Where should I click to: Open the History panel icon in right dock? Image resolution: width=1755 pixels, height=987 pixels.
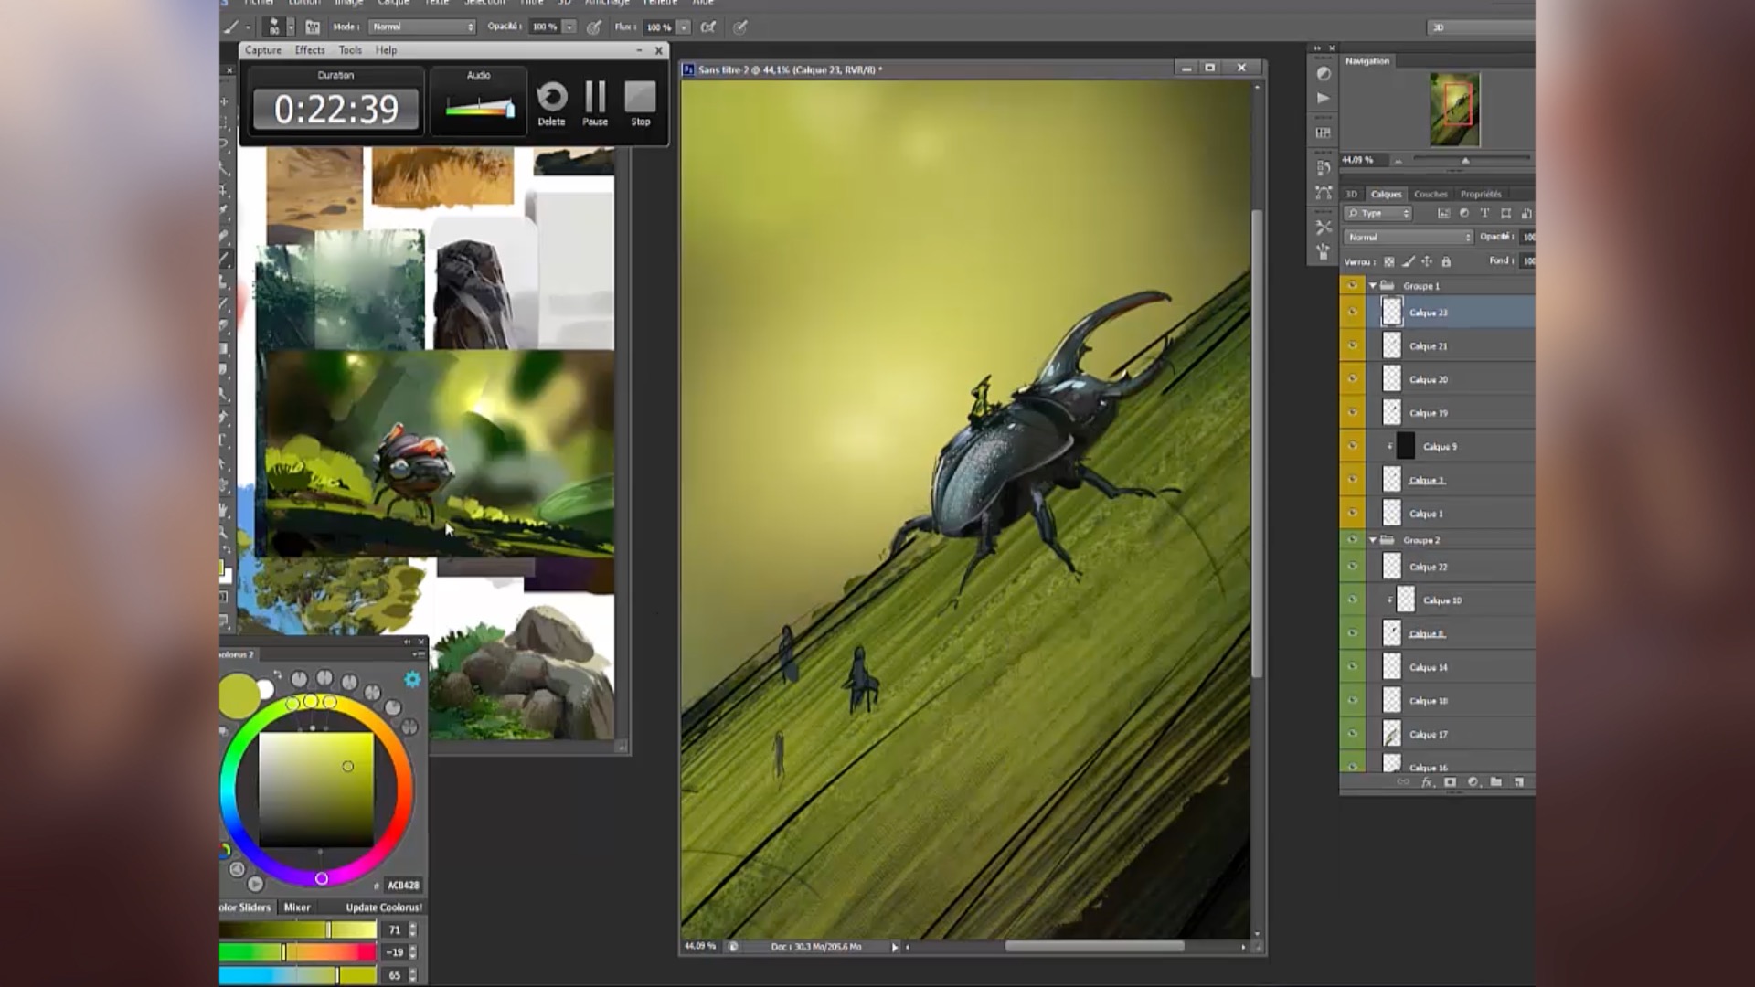click(1323, 168)
